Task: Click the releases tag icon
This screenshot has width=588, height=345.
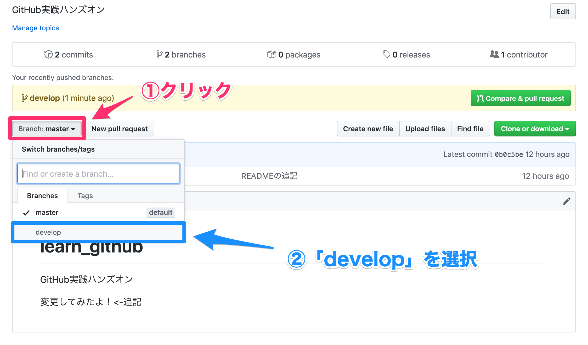Action: click(386, 54)
